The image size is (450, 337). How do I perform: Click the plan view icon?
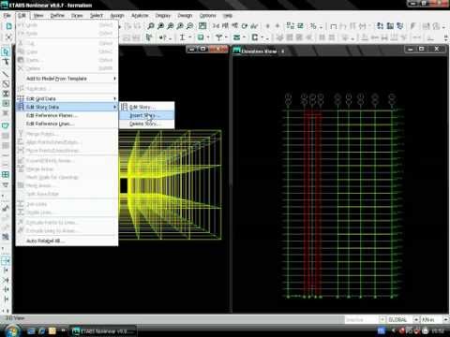point(225,26)
